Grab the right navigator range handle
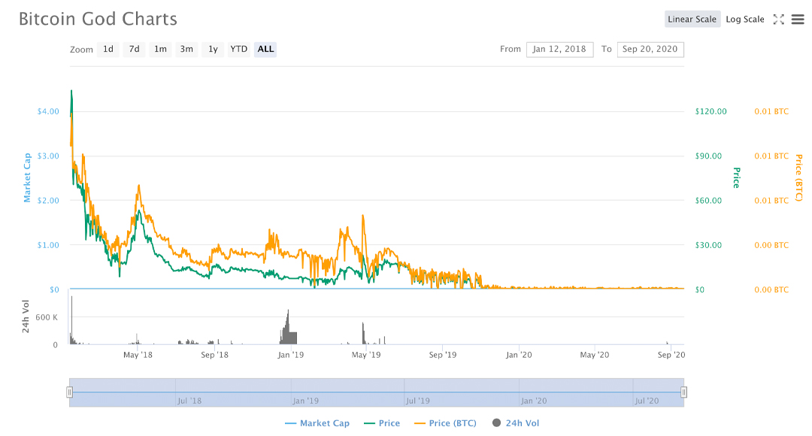Screen dimensions: 812x436 (x=683, y=392)
